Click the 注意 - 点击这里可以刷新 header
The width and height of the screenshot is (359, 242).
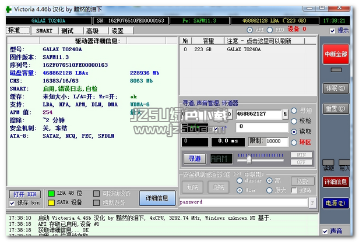click(264, 41)
